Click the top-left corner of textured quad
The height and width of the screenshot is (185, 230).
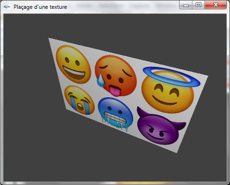click(x=49, y=38)
